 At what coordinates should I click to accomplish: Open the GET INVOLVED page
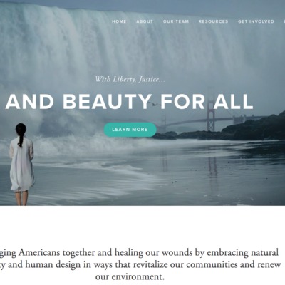256,21
